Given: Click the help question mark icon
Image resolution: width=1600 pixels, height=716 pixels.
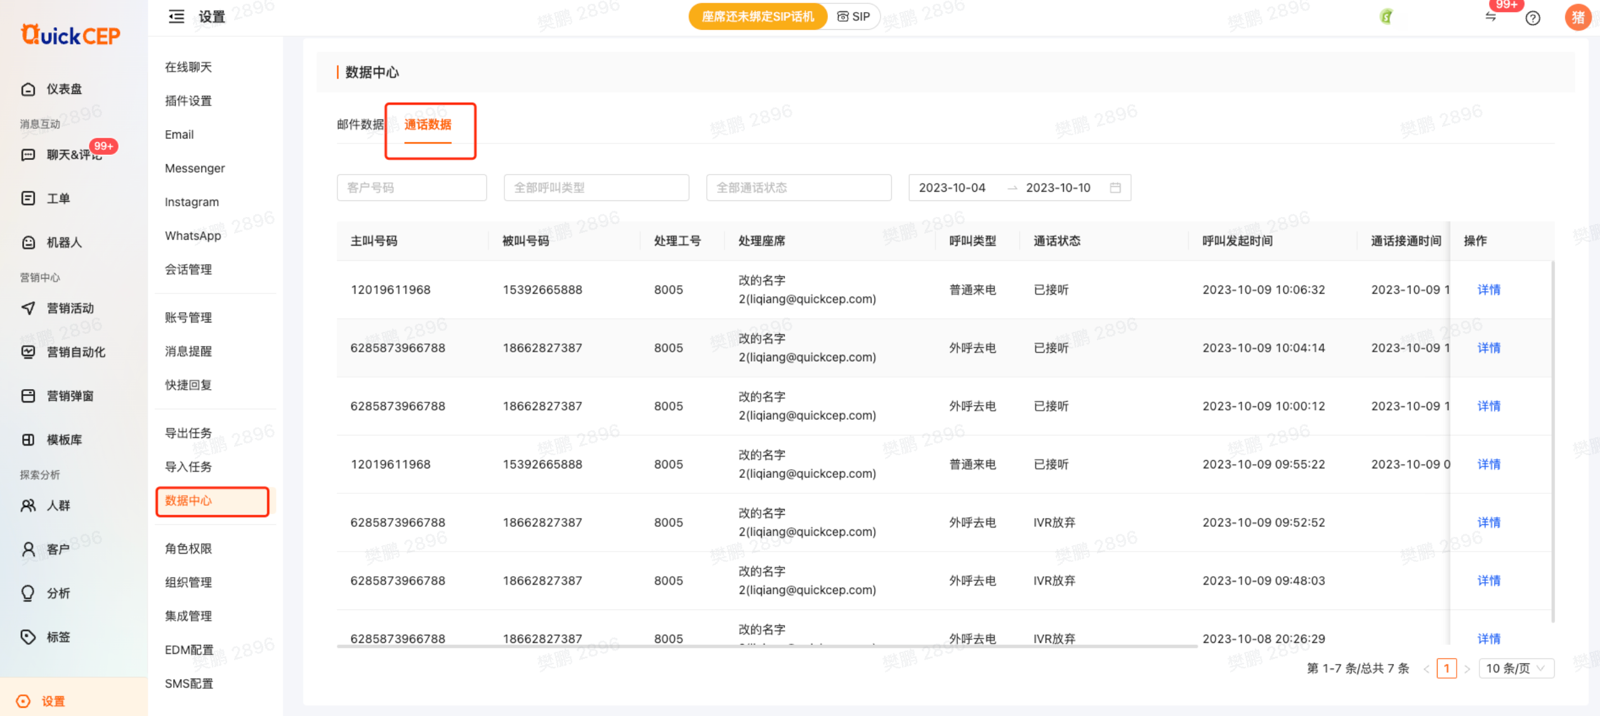Looking at the screenshot, I should [x=1533, y=18].
